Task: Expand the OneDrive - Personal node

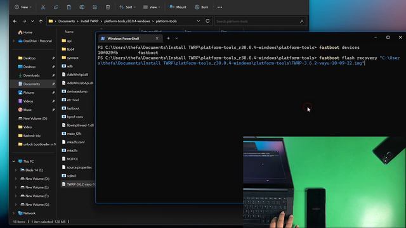Action: tap(13, 41)
